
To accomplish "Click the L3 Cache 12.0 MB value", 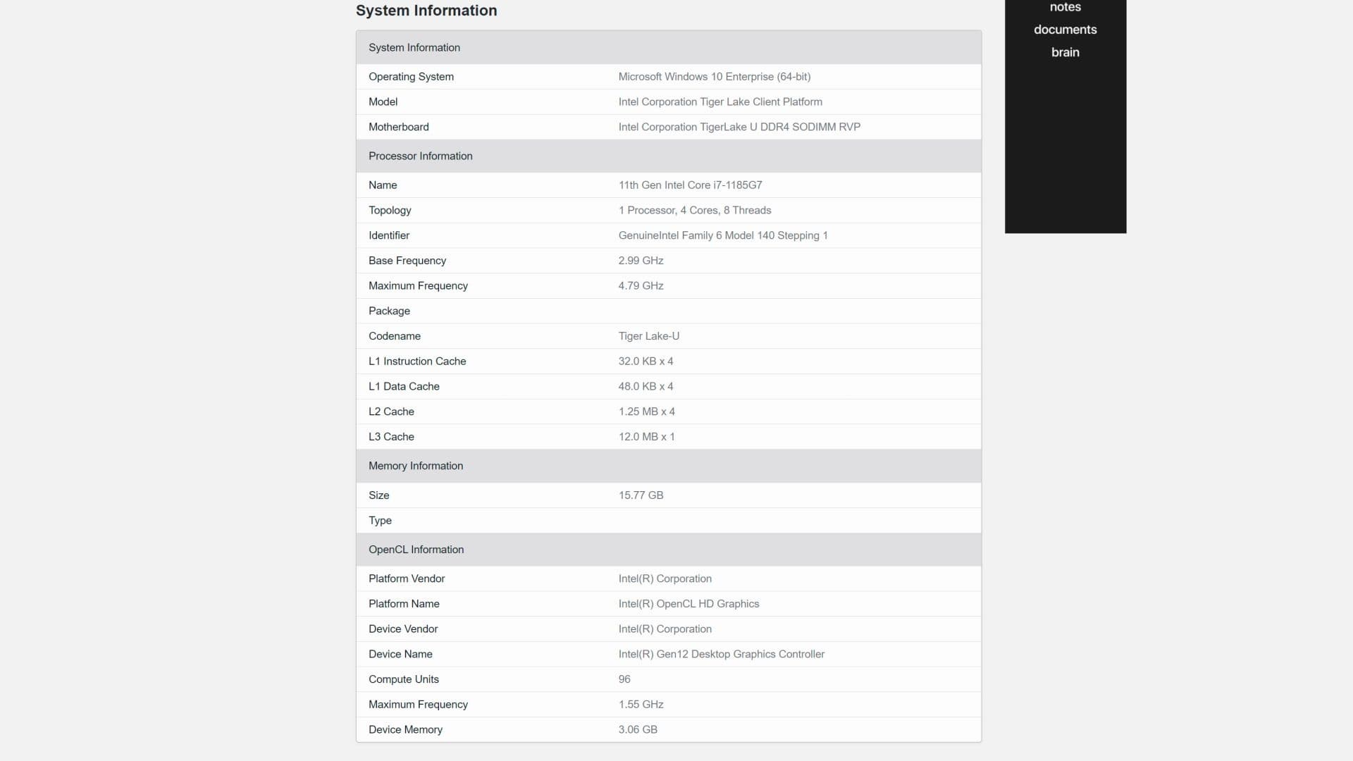I will [x=646, y=437].
